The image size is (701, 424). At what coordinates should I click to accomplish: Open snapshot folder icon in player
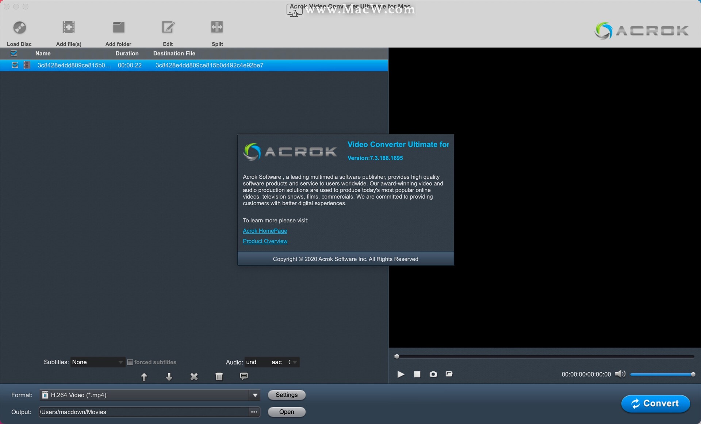pyautogui.click(x=449, y=374)
